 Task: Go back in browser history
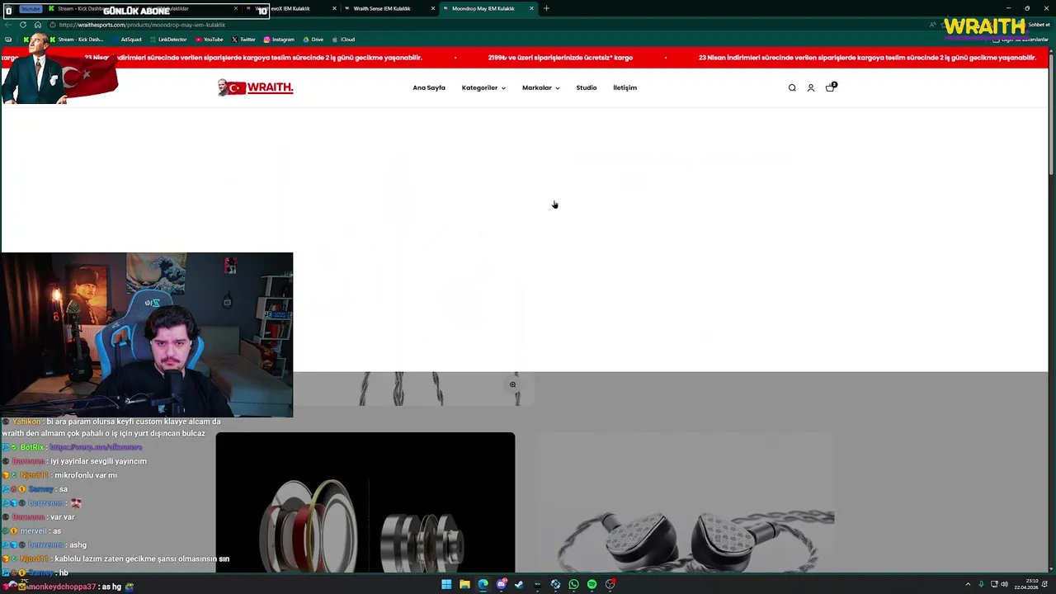tap(8, 25)
